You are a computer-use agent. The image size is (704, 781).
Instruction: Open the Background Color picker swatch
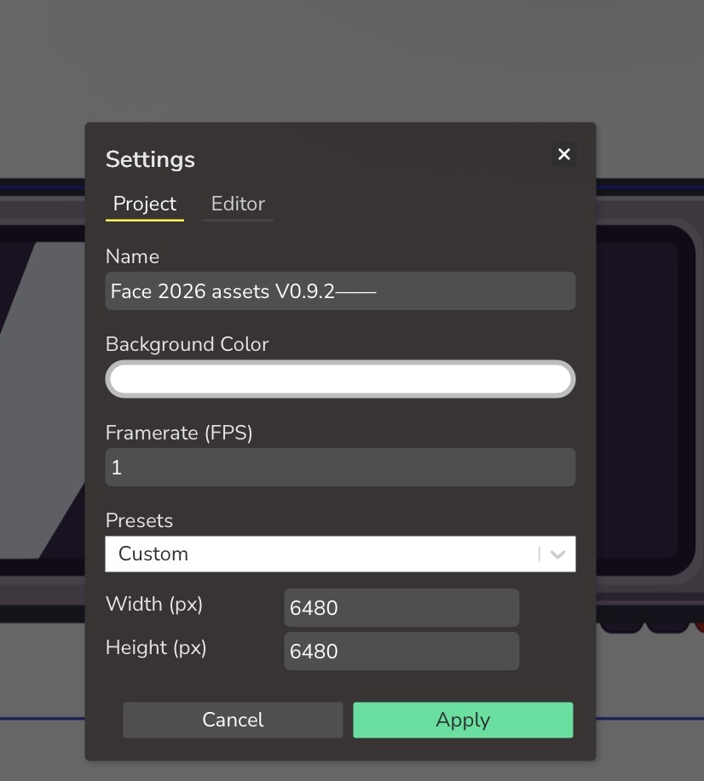[x=340, y=380]
